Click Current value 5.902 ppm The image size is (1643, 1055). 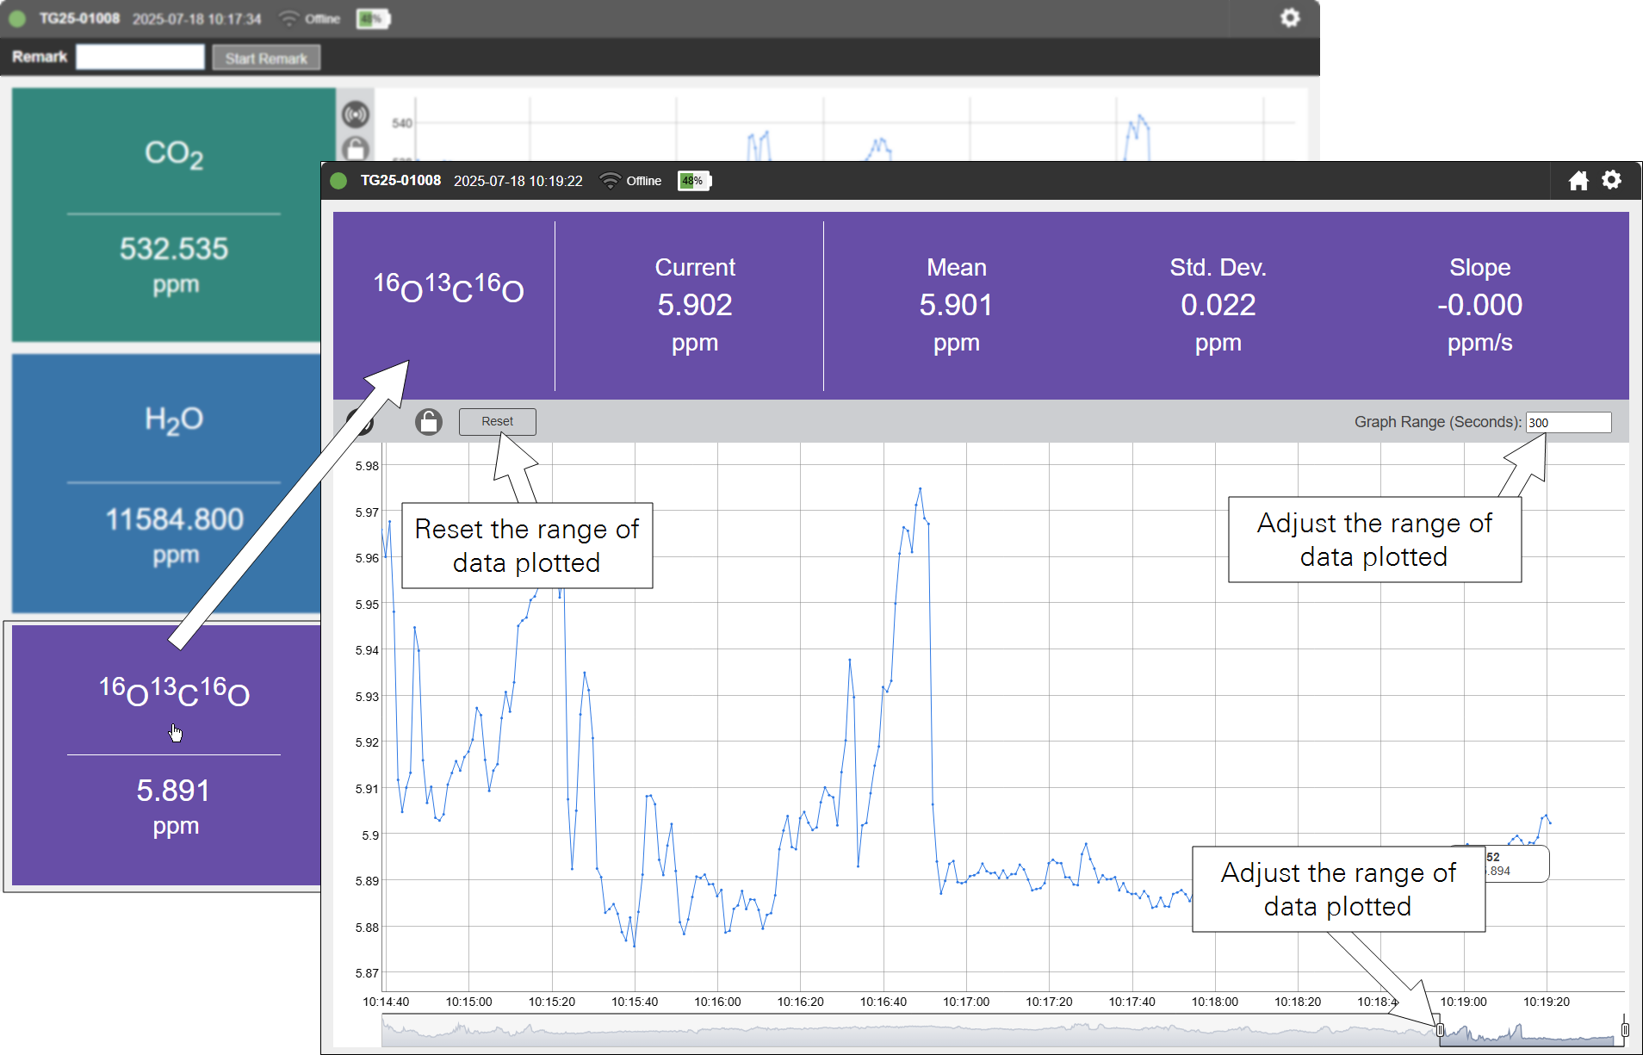(695, 305)
